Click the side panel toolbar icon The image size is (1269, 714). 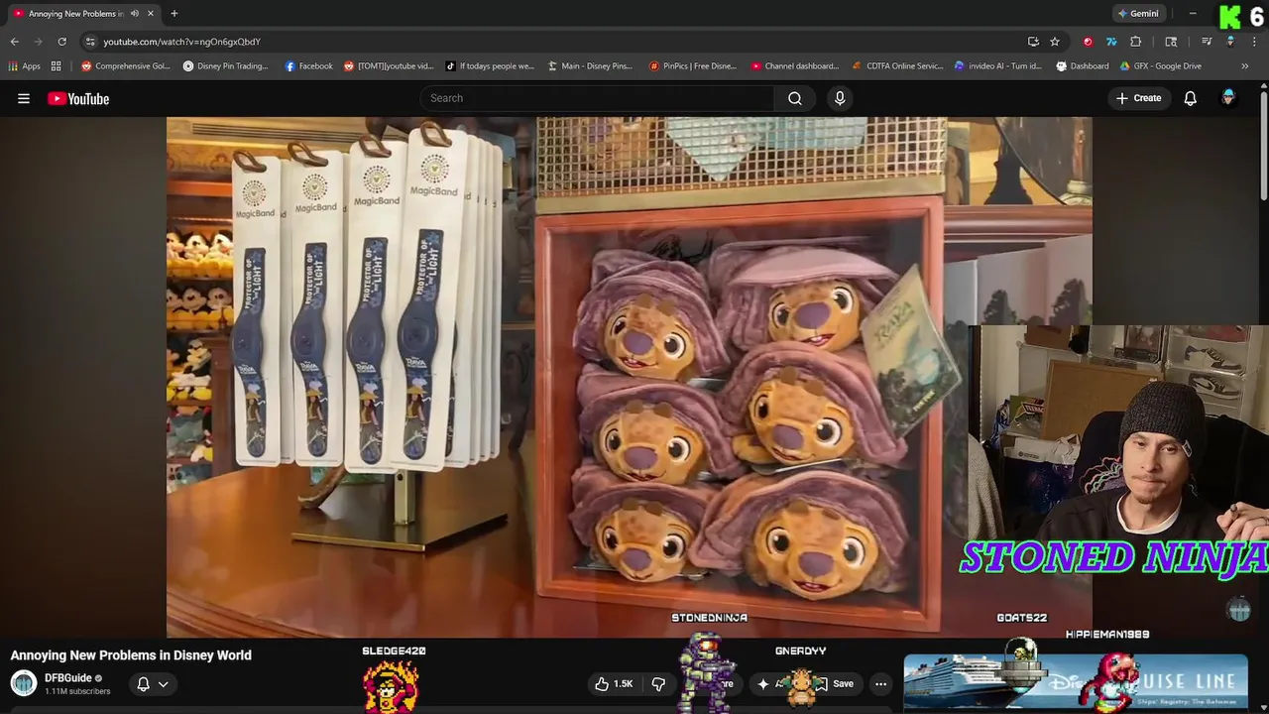pos(1171,42)
